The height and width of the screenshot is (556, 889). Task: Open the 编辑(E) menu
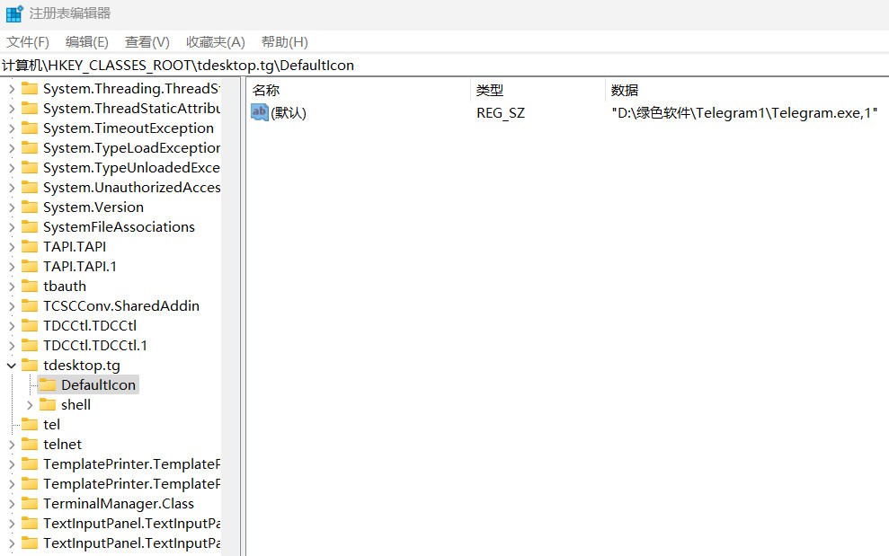87,42
